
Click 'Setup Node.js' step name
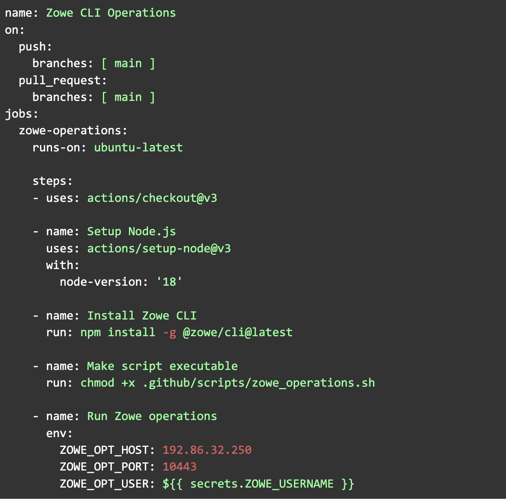[131, 231]
